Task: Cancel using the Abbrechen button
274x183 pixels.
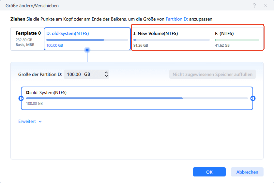Action: click(247, 172)
